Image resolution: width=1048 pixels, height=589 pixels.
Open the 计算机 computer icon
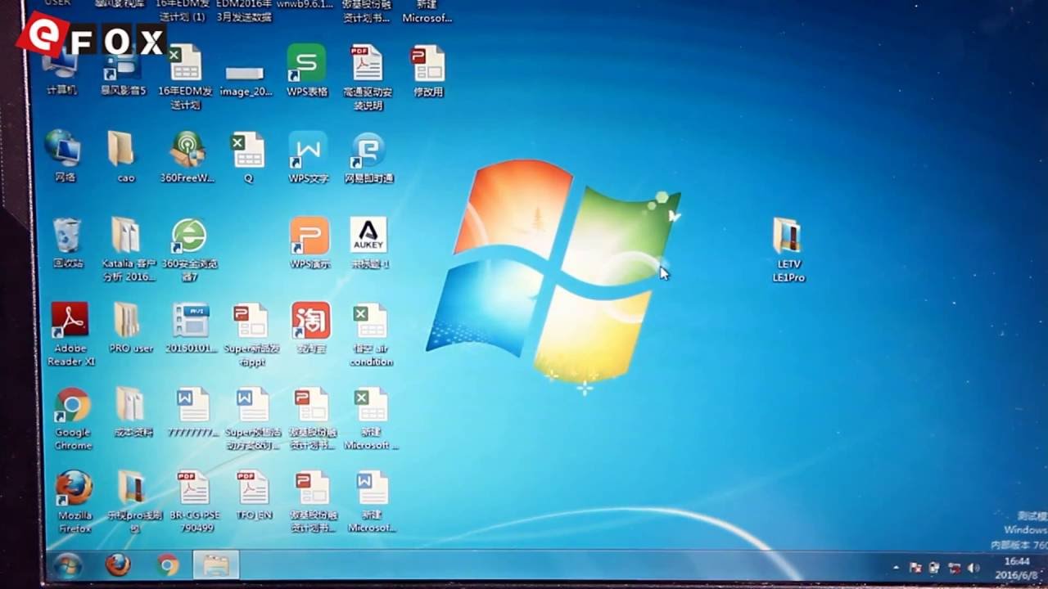click(x=61, y=71)
